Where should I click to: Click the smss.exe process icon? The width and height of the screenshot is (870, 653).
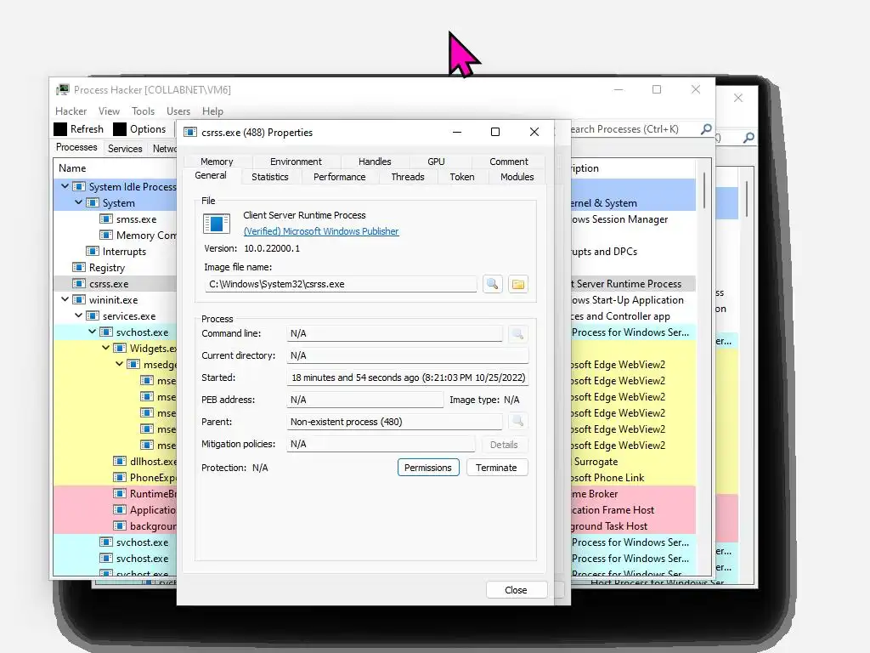pos(106,219)
